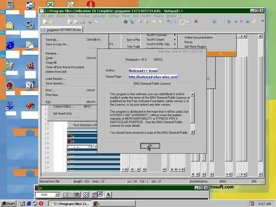Choose Forum from the help menu

point(207,42)
